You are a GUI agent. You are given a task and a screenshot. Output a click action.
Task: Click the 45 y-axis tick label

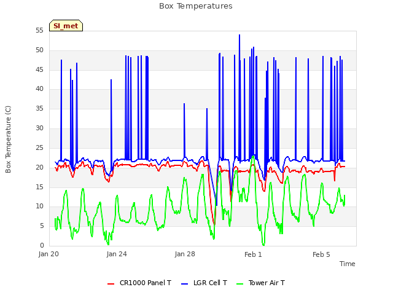pos(39,69)
